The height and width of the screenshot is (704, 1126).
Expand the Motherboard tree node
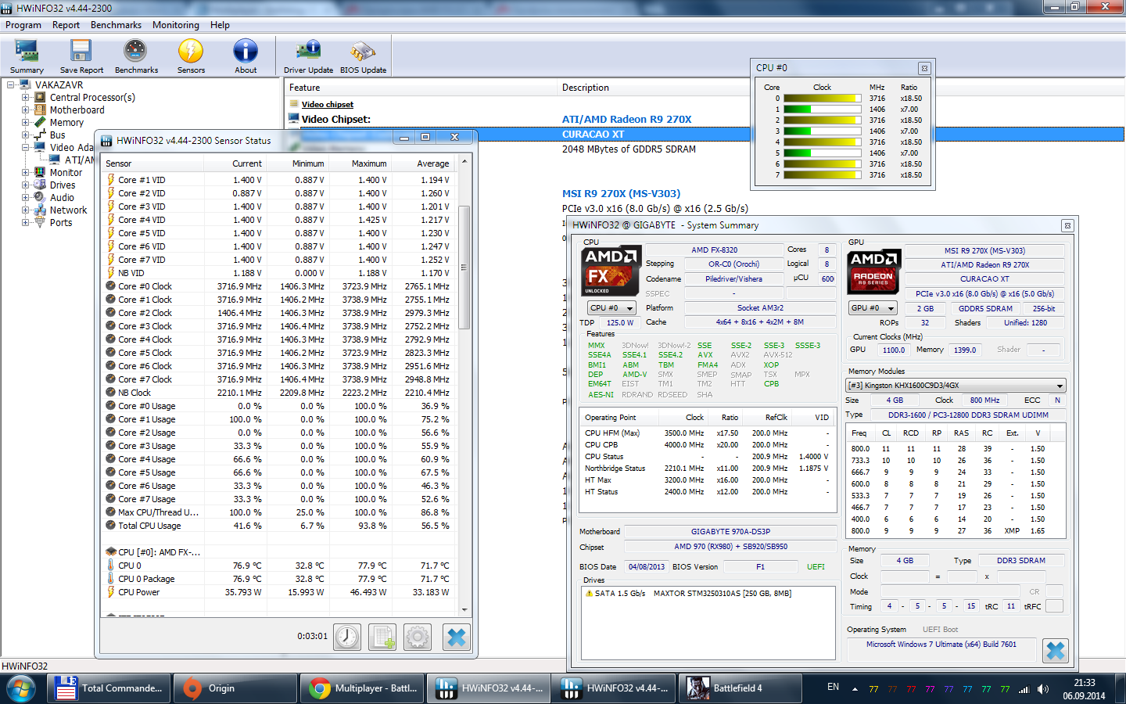click(x=26, y=110)
